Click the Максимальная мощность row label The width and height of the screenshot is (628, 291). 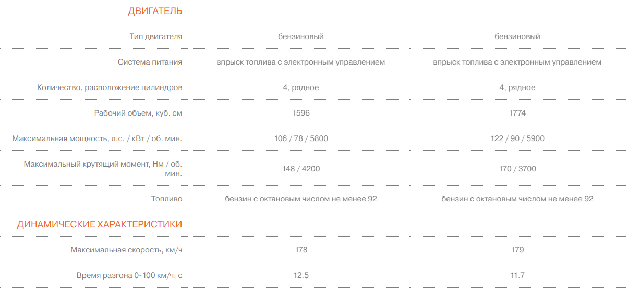[97, 138]
